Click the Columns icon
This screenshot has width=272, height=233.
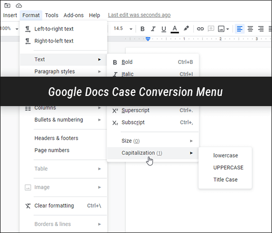tap(28, 109)
